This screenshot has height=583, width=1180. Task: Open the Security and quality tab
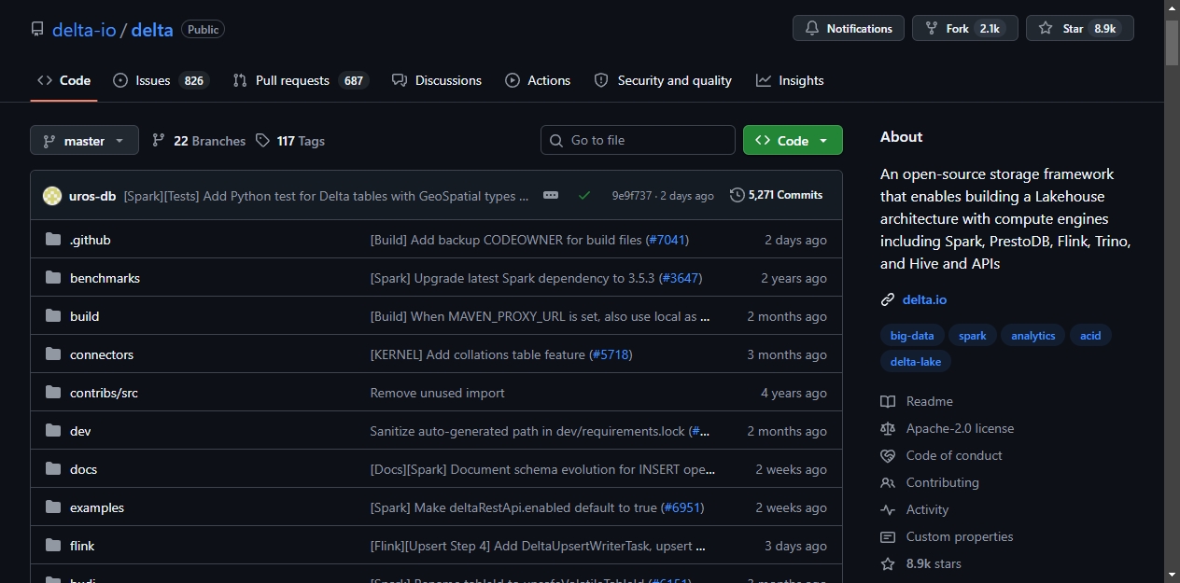663,80
